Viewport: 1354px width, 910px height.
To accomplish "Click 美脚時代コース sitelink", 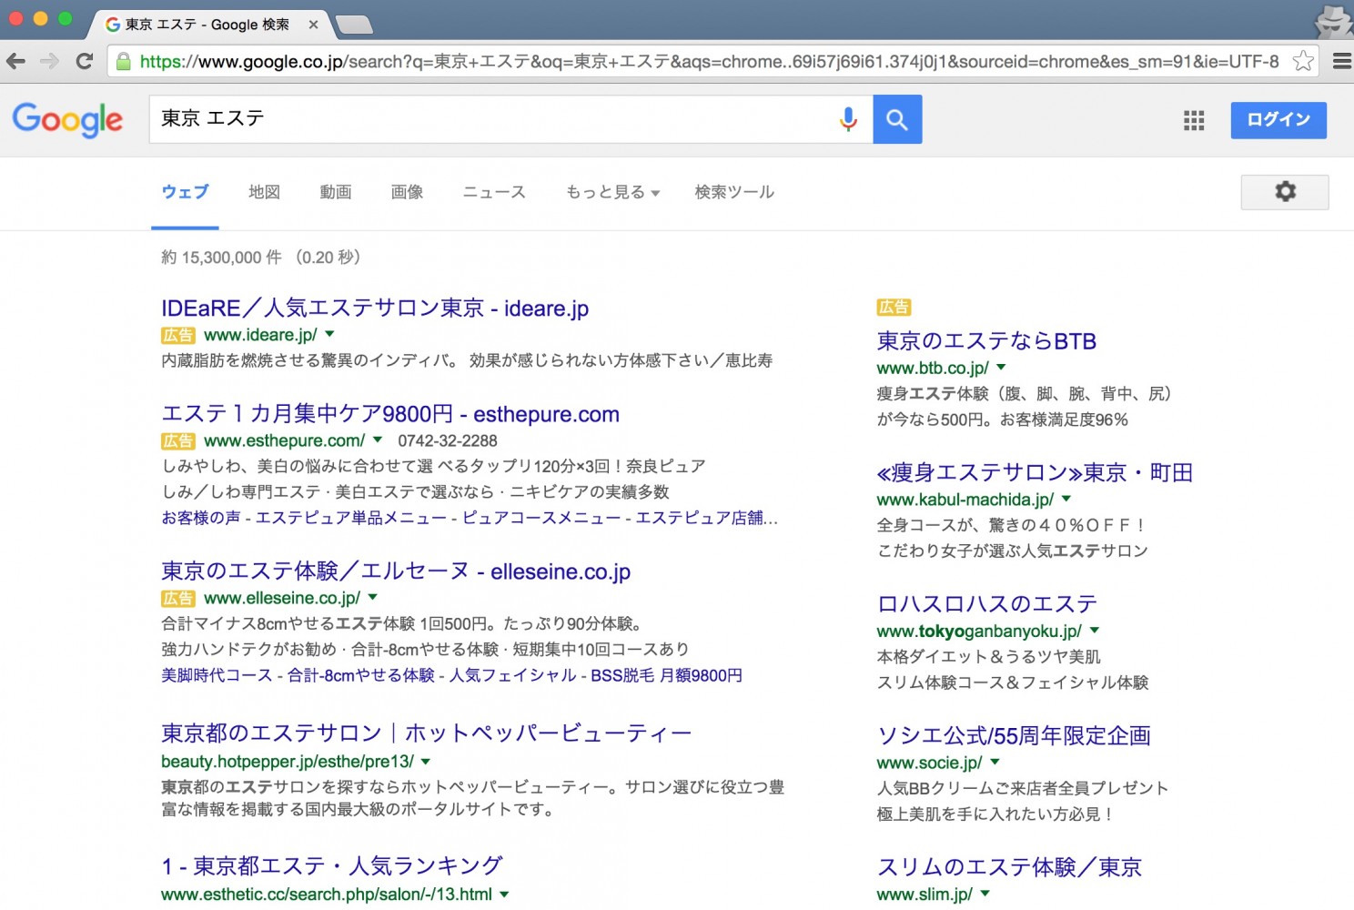I will pyautogui.click(x=217, y=675).
